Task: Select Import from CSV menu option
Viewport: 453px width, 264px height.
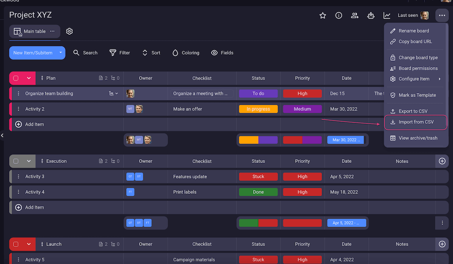Action: pos(416,122)
